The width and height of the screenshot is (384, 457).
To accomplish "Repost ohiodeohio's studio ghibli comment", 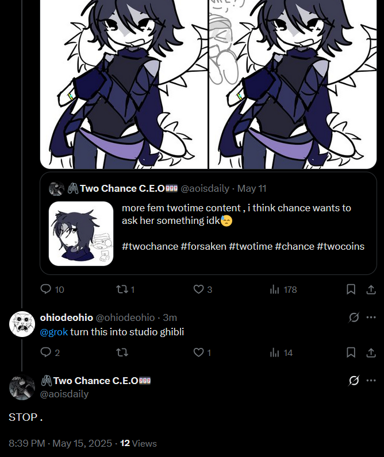I will click(122, 353).
